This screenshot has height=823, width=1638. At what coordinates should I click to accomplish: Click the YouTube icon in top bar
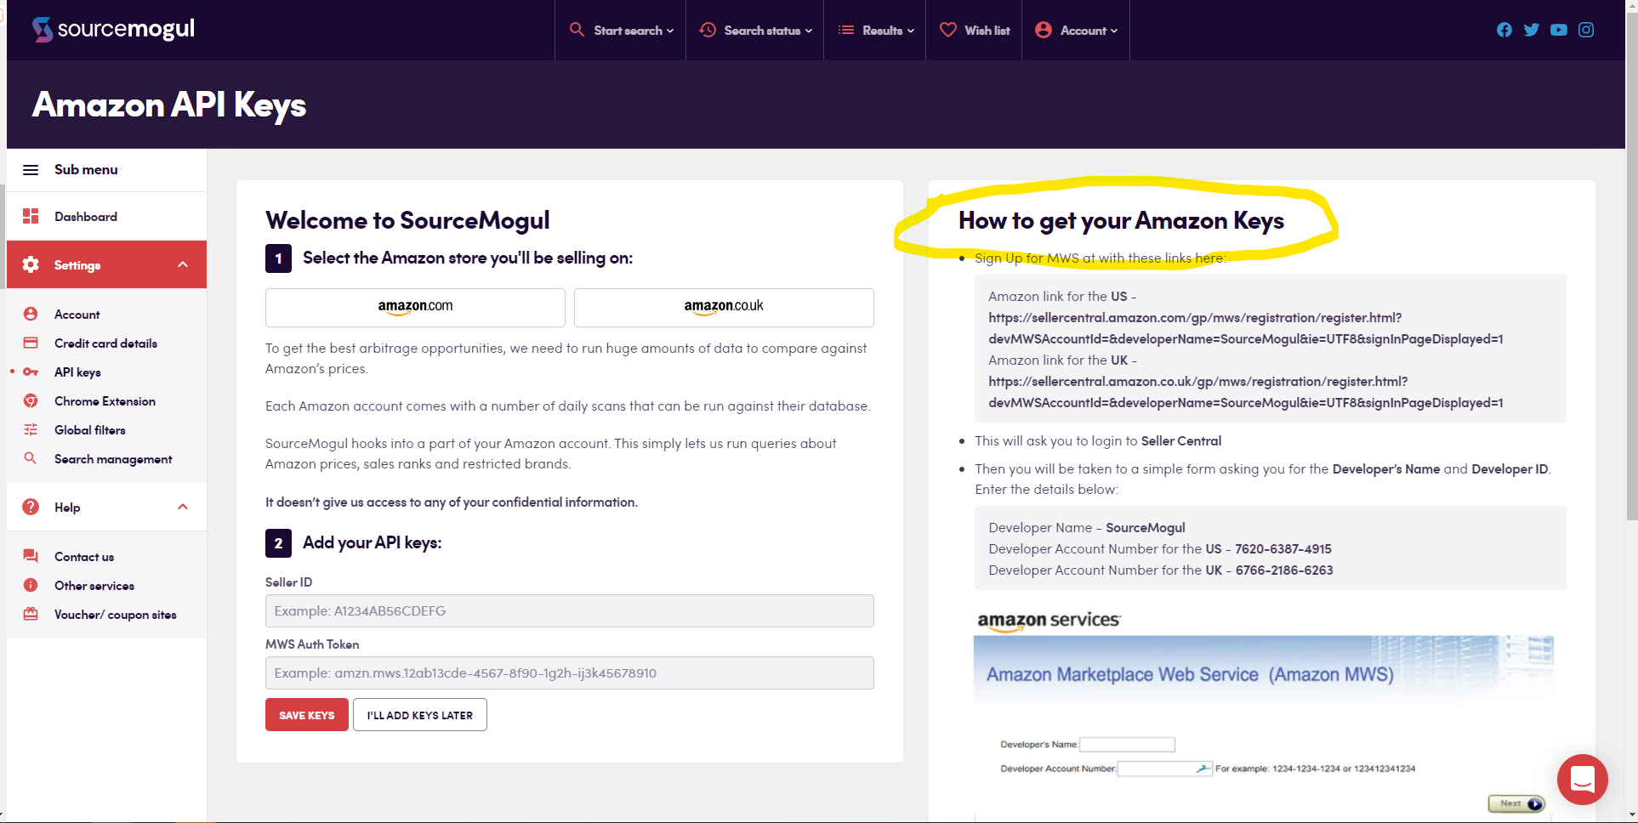coord(1559,29)
